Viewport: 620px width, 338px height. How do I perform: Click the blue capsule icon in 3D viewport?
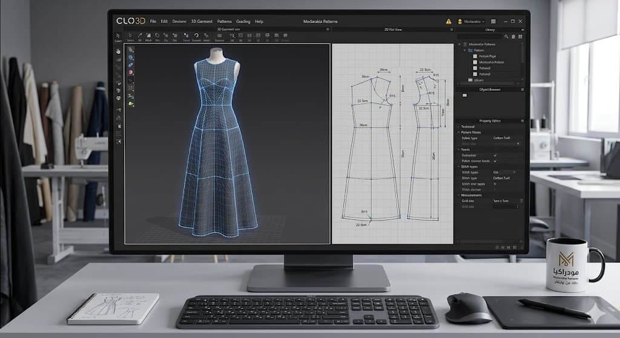(131, 65)
